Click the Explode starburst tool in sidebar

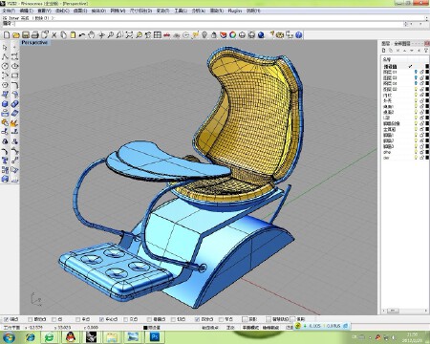point(14,122)
